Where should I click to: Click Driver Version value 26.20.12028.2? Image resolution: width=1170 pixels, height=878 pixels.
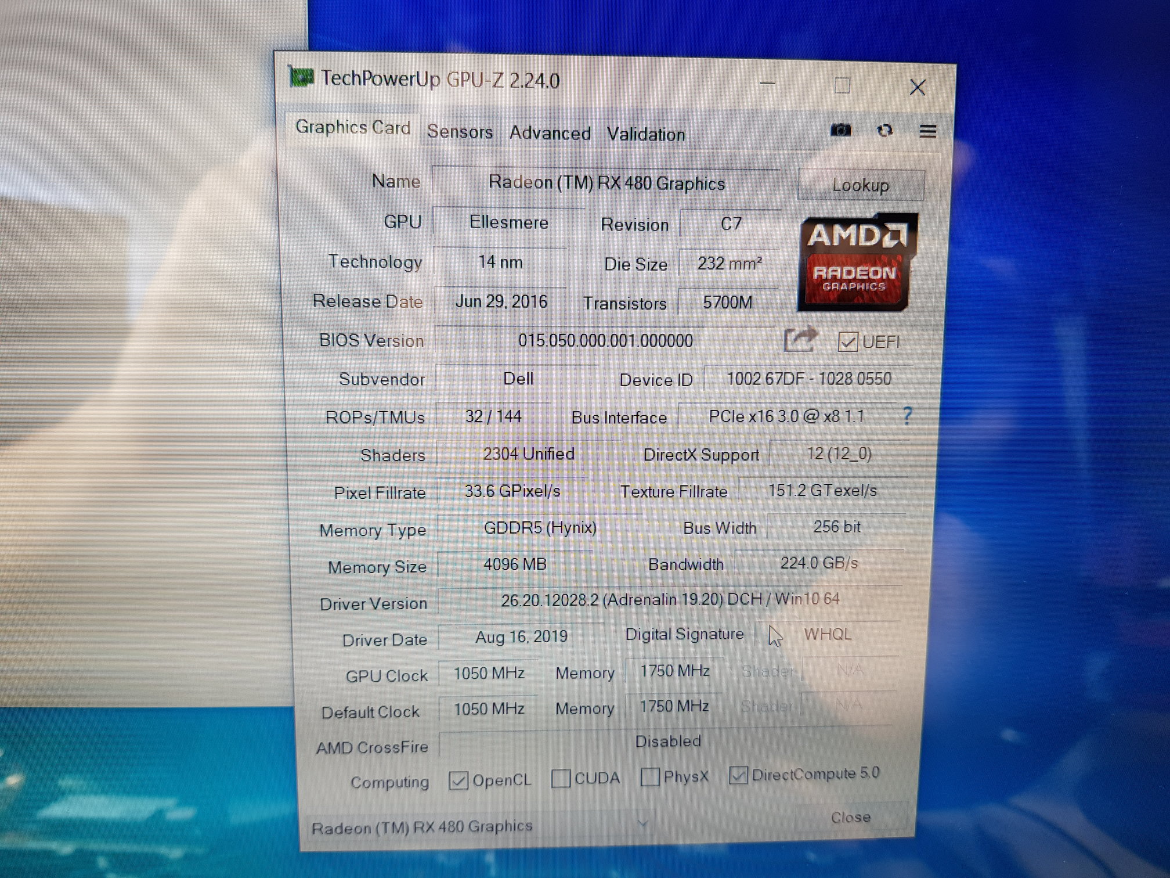click(x=670, y=599)
